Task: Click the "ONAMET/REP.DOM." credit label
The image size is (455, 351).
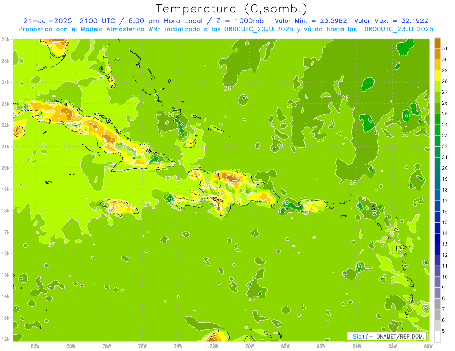Action: (x=400, y=336)
